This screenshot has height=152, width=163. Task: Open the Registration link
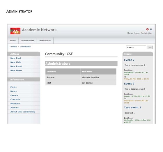147,33
